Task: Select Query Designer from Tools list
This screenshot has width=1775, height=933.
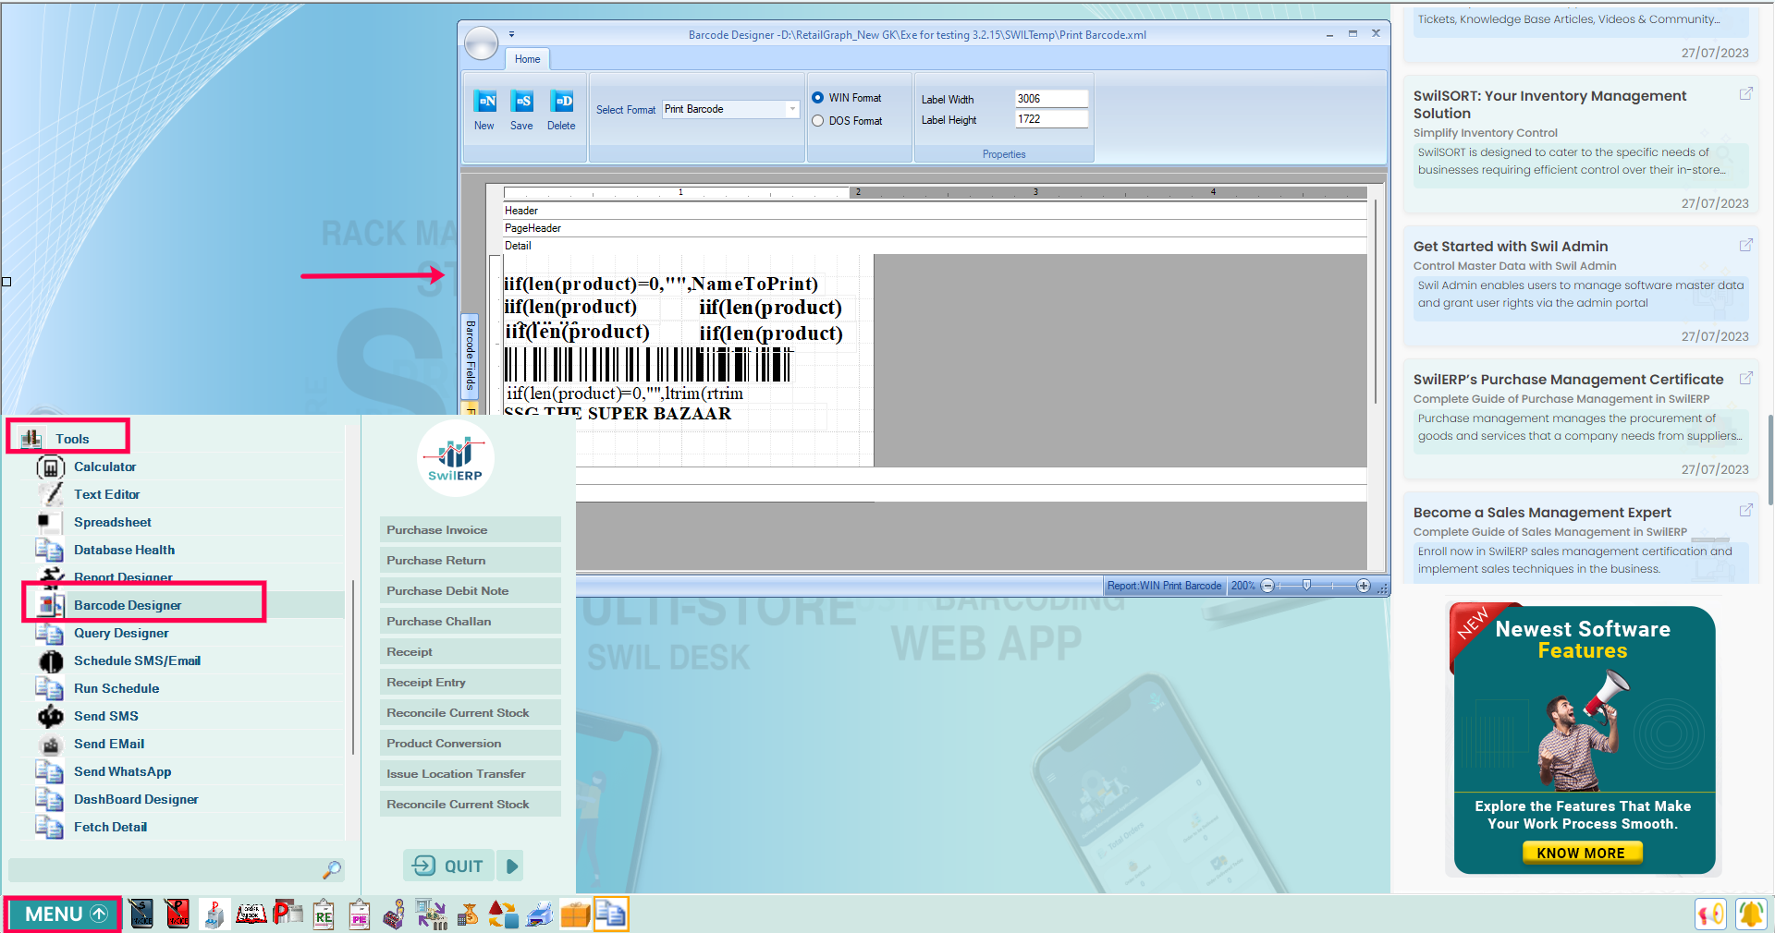Action: pyautogui.click(x=121, y=634)
